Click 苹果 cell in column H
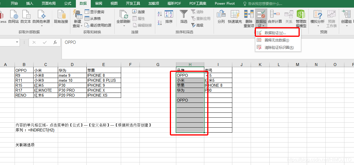Viewport: 354px width, 165px height. pos(190,85)
